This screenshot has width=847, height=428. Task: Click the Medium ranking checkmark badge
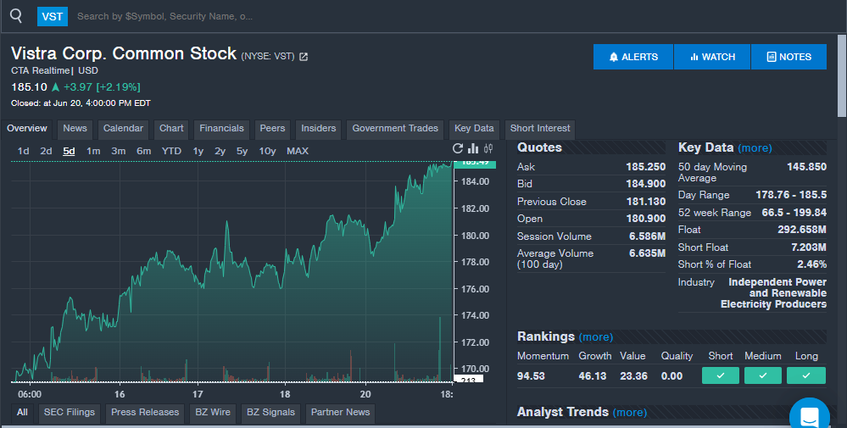point(763,375)
